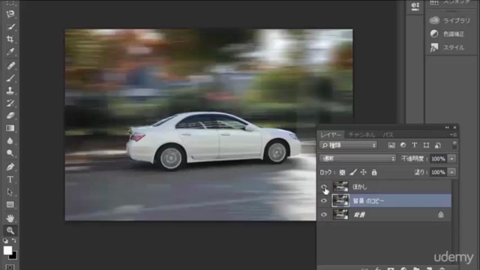
Task: Open the layer filter 種類 dropdown
Action: click(x=348, y=145)
